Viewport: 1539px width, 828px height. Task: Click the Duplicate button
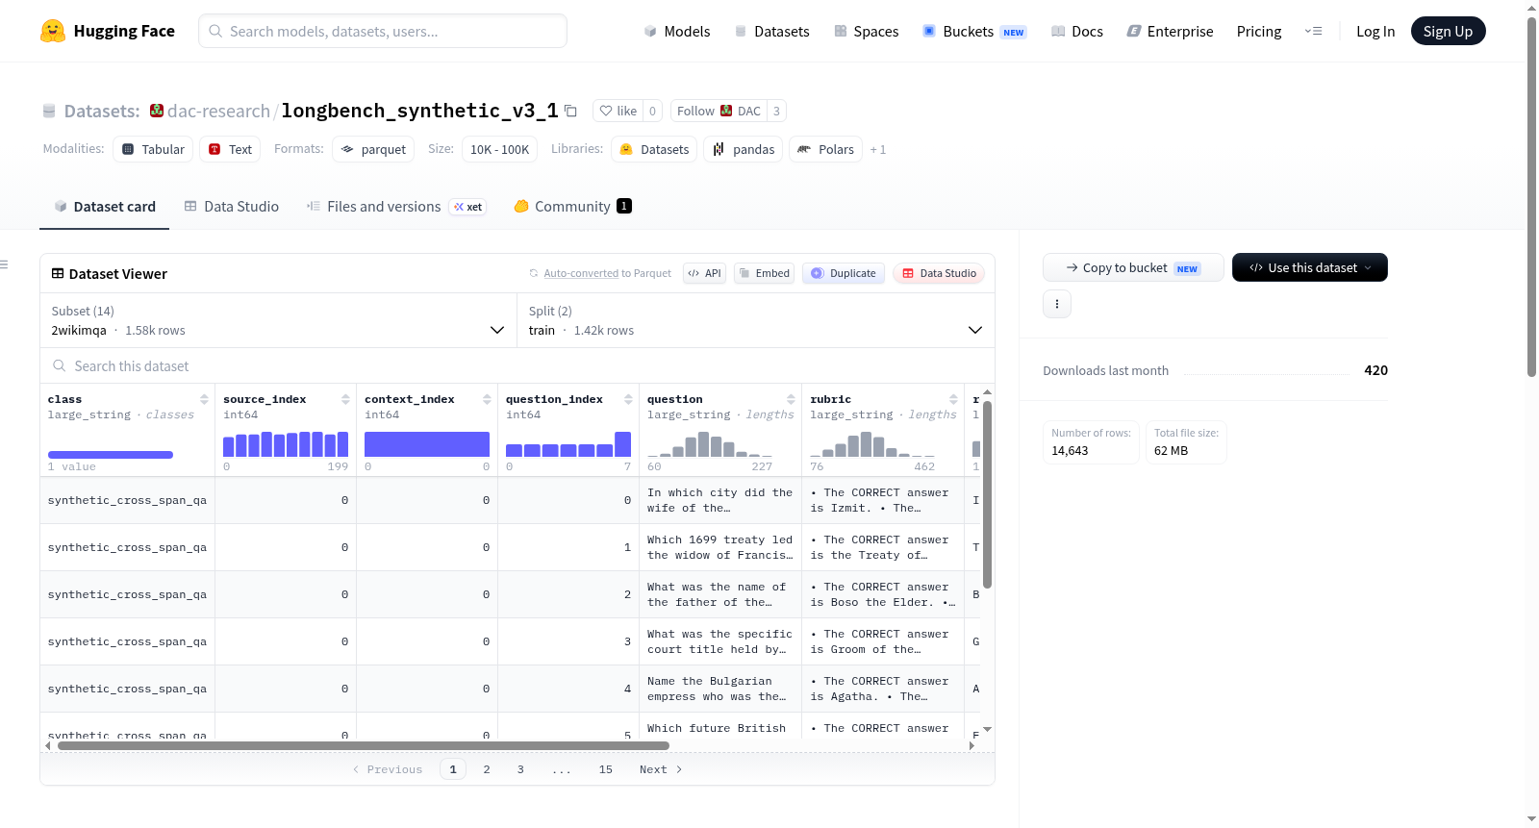844,273
